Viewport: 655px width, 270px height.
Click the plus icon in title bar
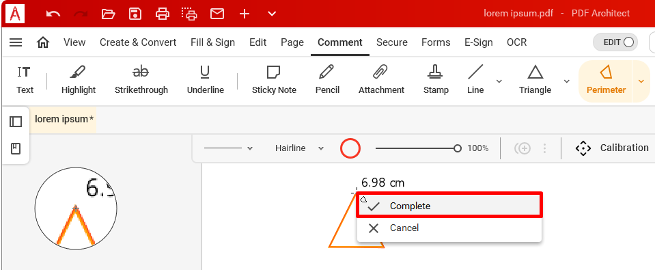(x=245, y=14)
